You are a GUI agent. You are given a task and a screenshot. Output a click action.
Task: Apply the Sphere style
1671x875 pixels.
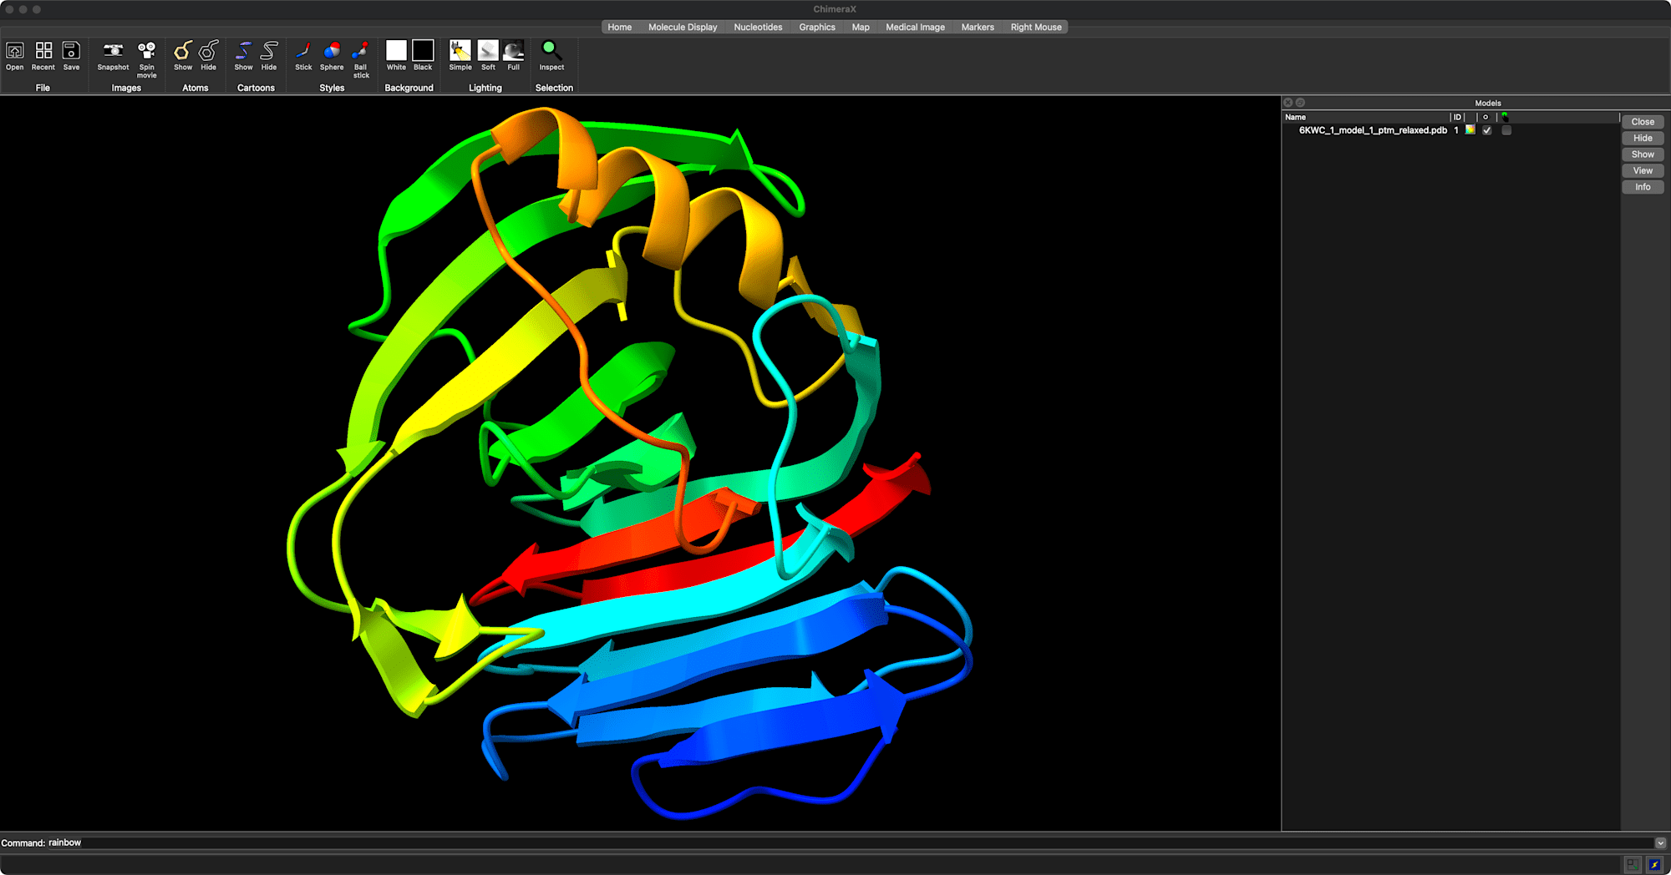click(x=332, y=51)
